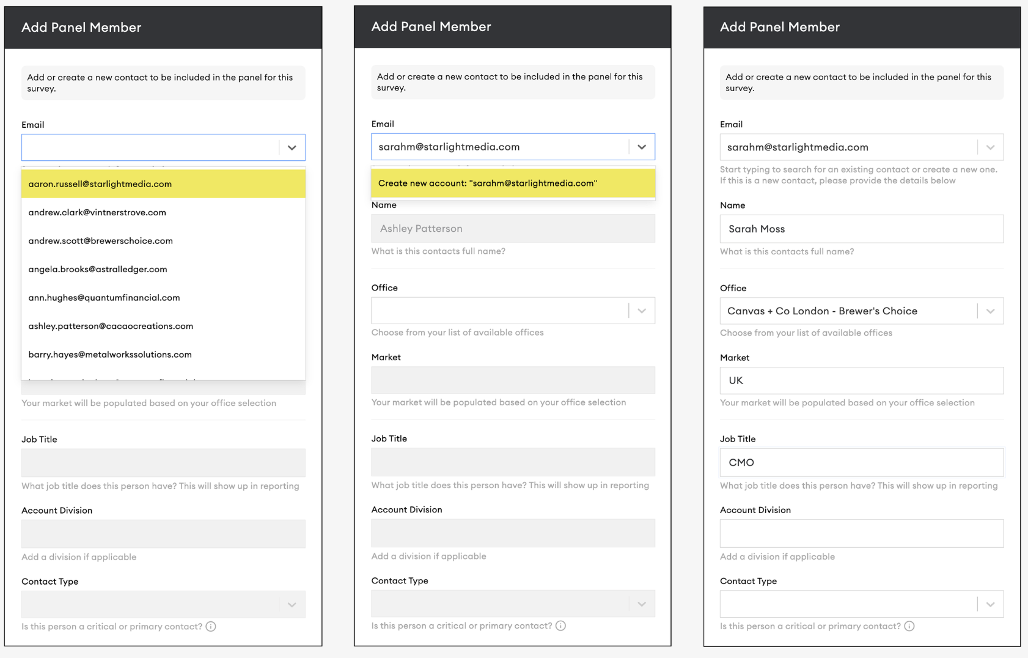
Task: Click Add Panel Member title in right panel
Action: coord(780,28)
